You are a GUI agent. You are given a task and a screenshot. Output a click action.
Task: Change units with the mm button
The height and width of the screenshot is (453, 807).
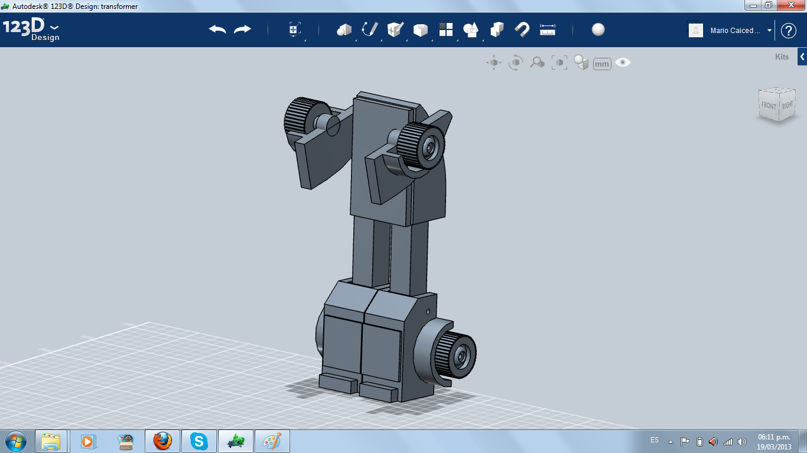click(x=602, y=64)
